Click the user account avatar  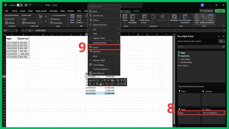coord(202,5)
